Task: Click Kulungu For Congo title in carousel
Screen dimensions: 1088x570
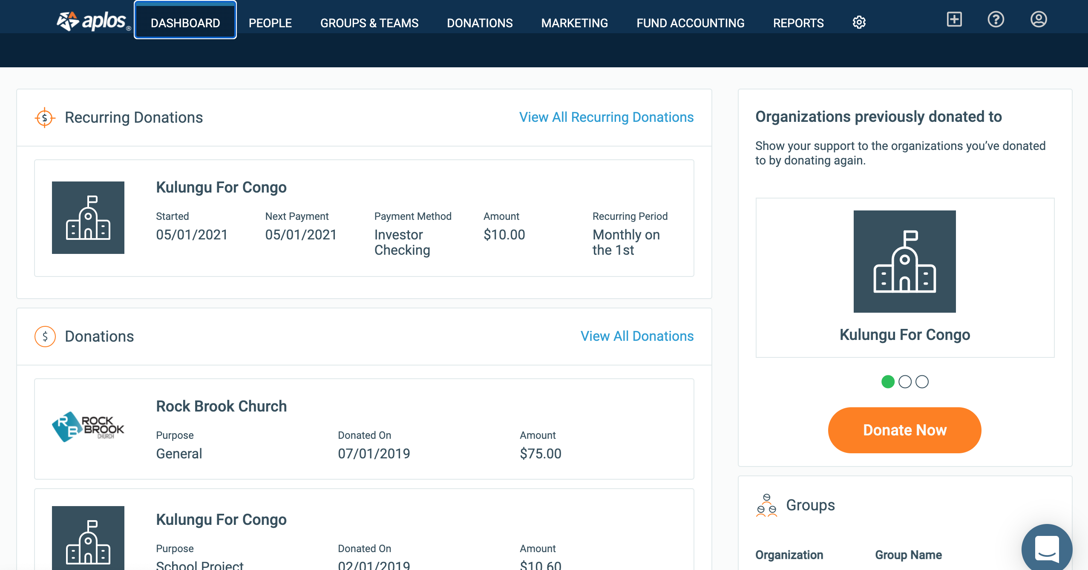Action: coord(905,335)
